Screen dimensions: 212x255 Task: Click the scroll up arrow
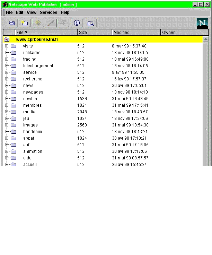[206, 39]
